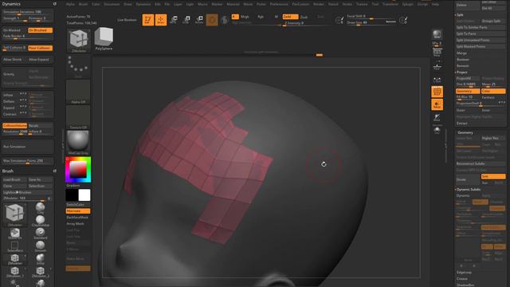
Task: Toggle Floor Collision in Dynamics
Action: (x=40, y=48)
